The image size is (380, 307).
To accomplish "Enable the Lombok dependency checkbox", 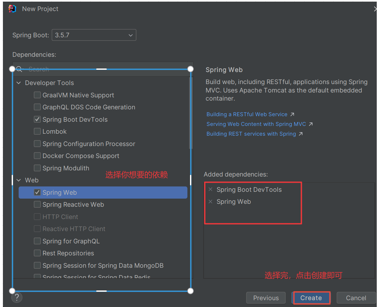I will pos(37,131).
